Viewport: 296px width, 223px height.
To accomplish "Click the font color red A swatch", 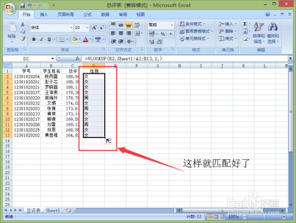I will (85, 40).
